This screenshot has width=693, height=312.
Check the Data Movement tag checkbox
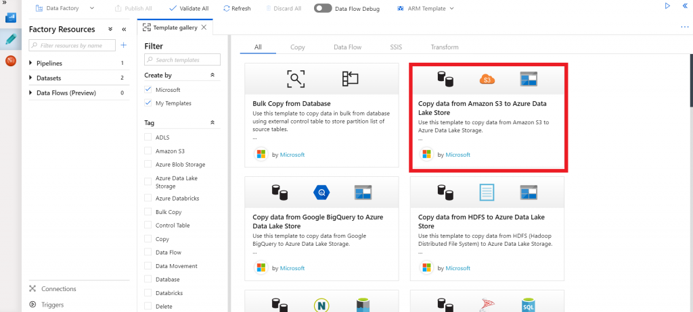click(148, 266)
